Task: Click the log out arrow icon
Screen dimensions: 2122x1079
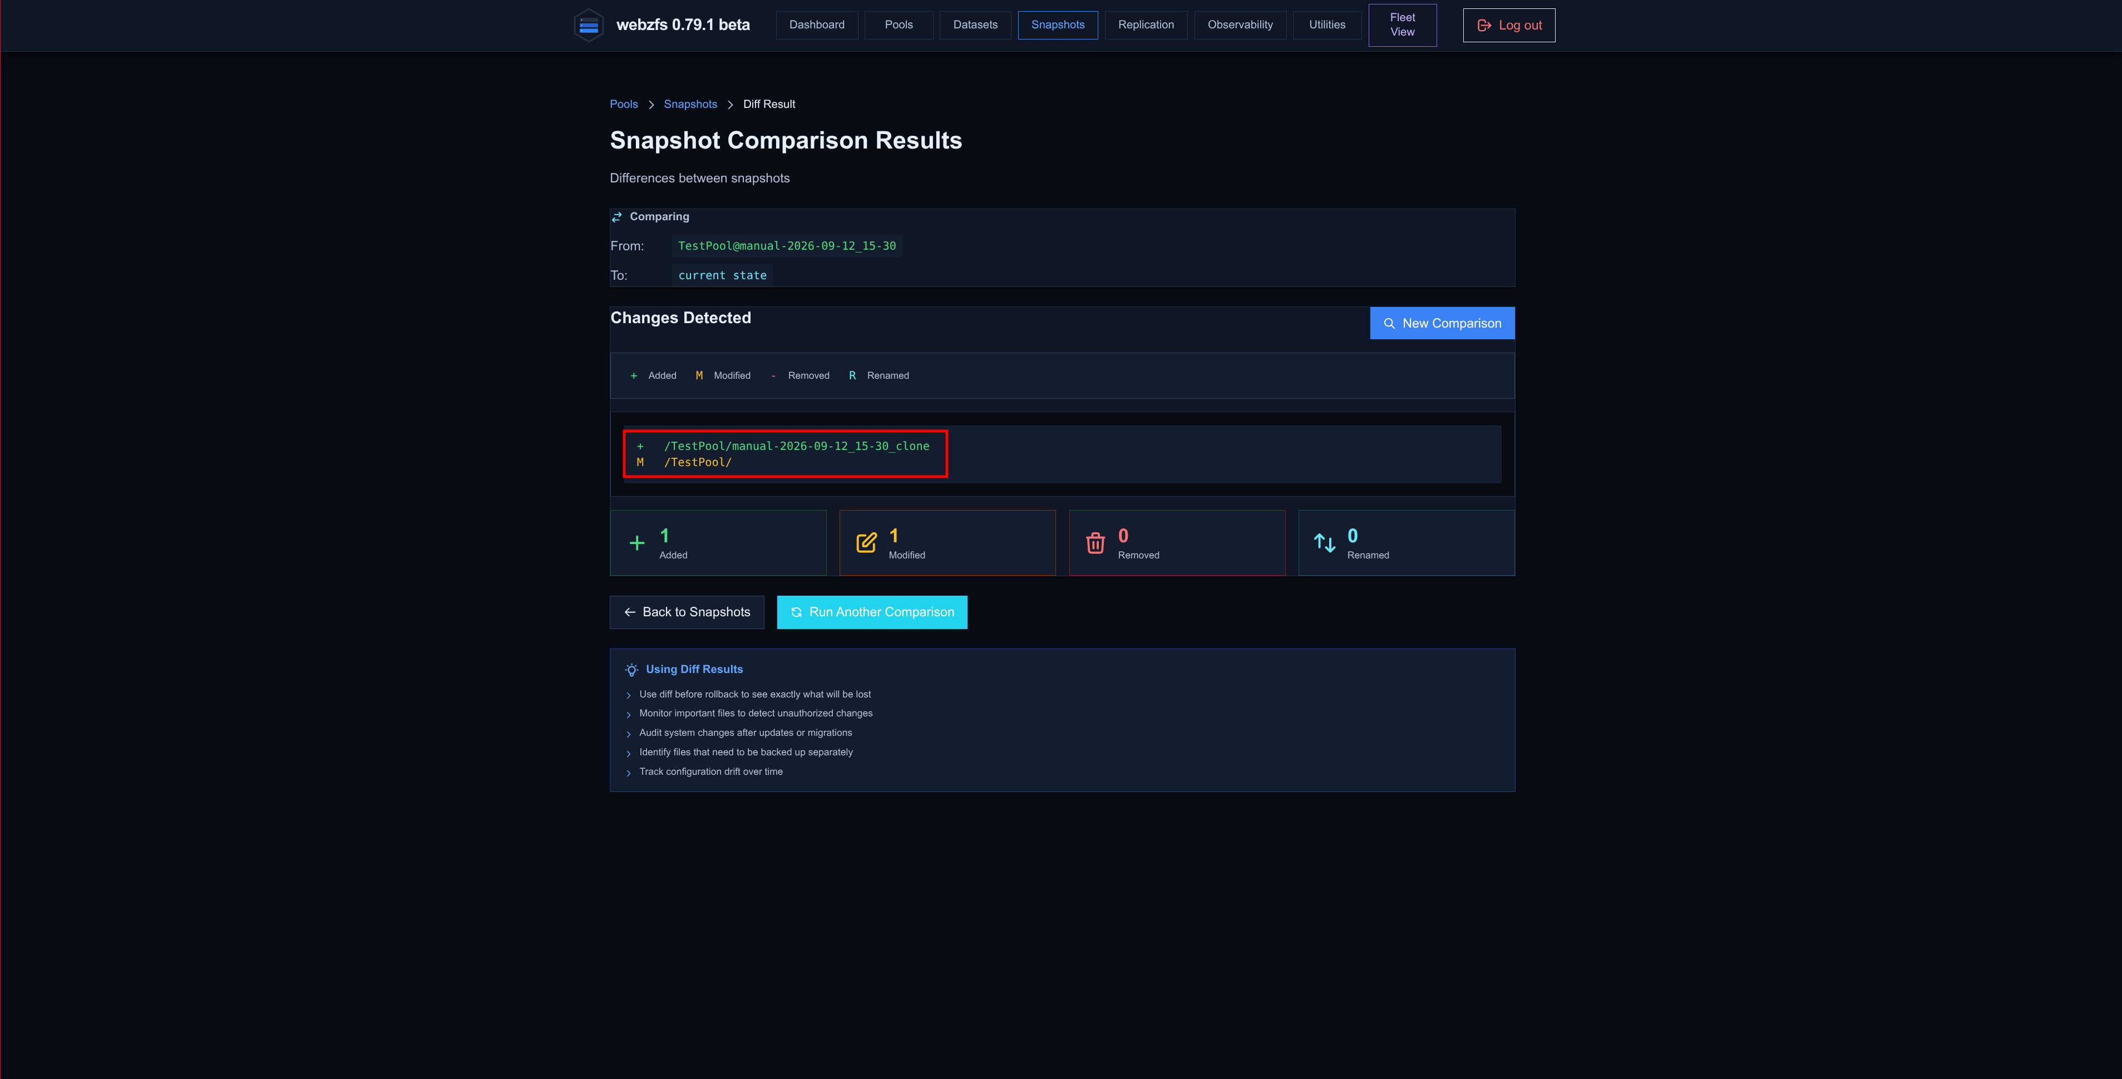Action: pos(1484,26)
